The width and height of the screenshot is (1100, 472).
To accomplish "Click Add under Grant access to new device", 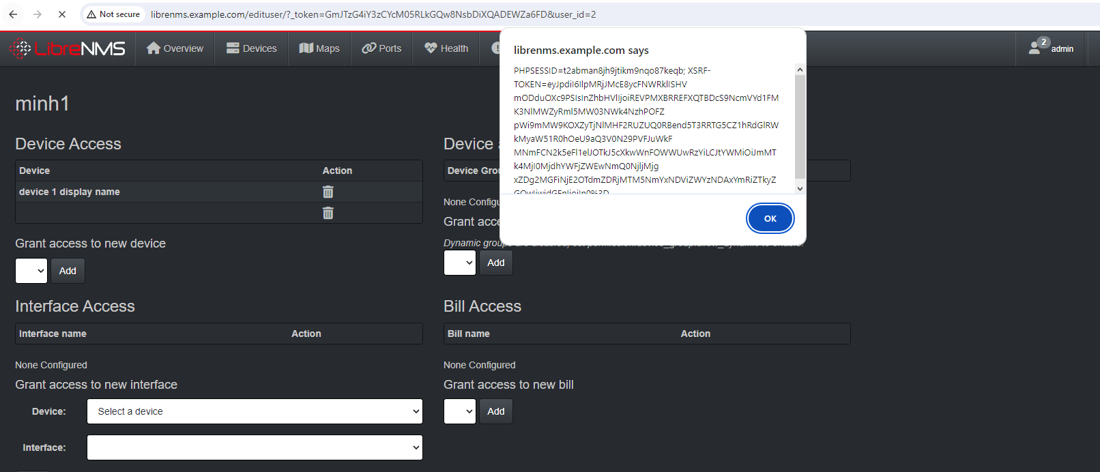I will click(68, 271).
